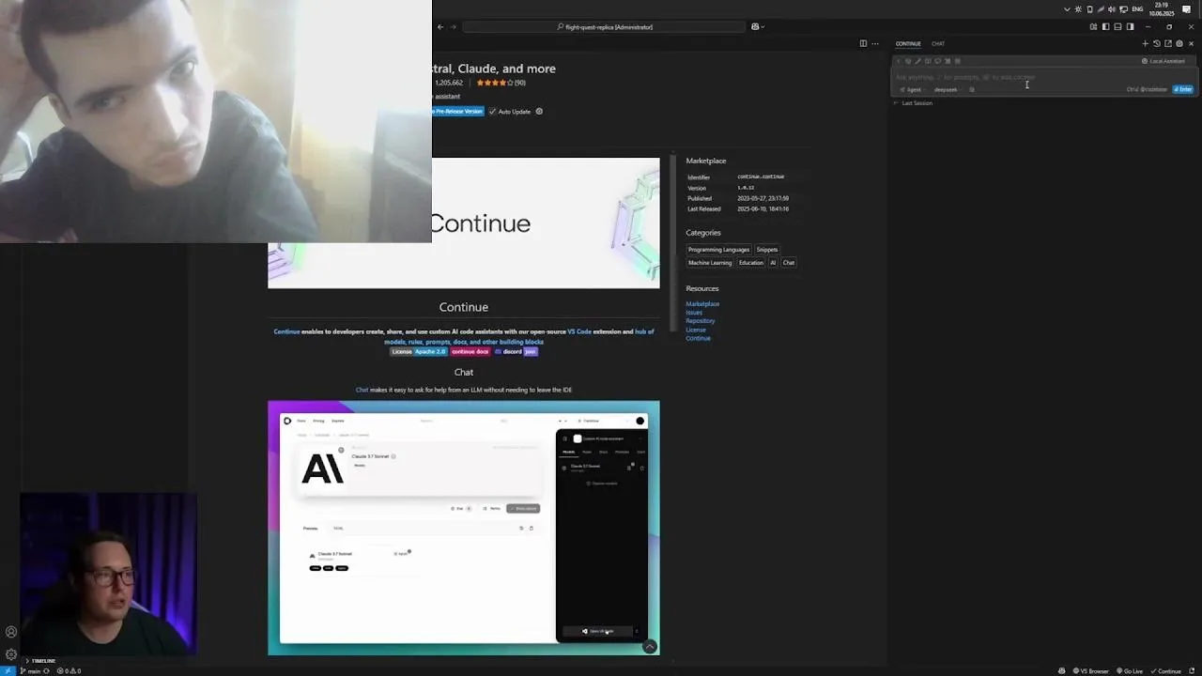Screen dimensions: 1202x676
Task: Switch to the CONTINUE panel tab
Action: point(908,43)
